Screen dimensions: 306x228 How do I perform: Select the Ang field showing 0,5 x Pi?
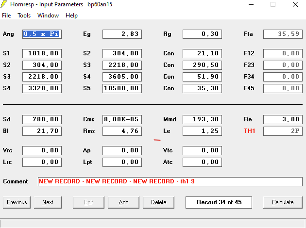(42, 34)
